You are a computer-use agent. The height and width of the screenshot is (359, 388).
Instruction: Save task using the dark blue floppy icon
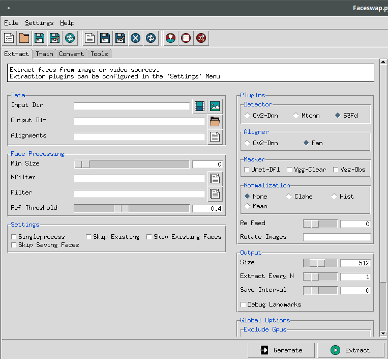tap(105, 38)
